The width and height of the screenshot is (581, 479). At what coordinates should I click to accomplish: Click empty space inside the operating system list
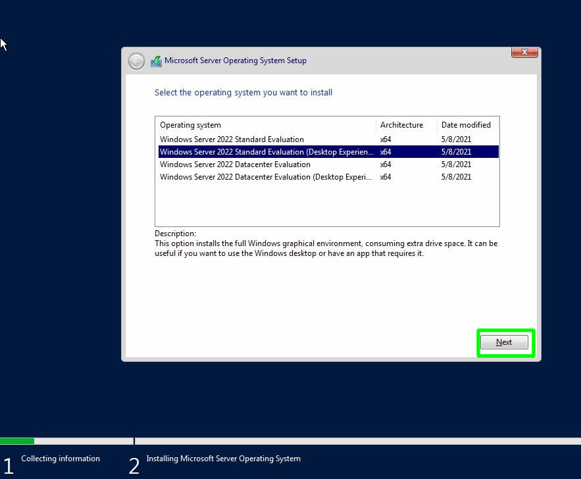(x=326, y=205)
